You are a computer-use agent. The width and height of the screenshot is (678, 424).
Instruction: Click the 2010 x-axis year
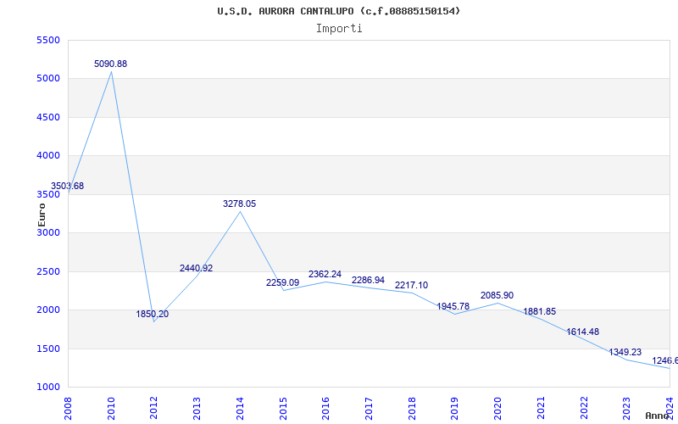point(111,408)
